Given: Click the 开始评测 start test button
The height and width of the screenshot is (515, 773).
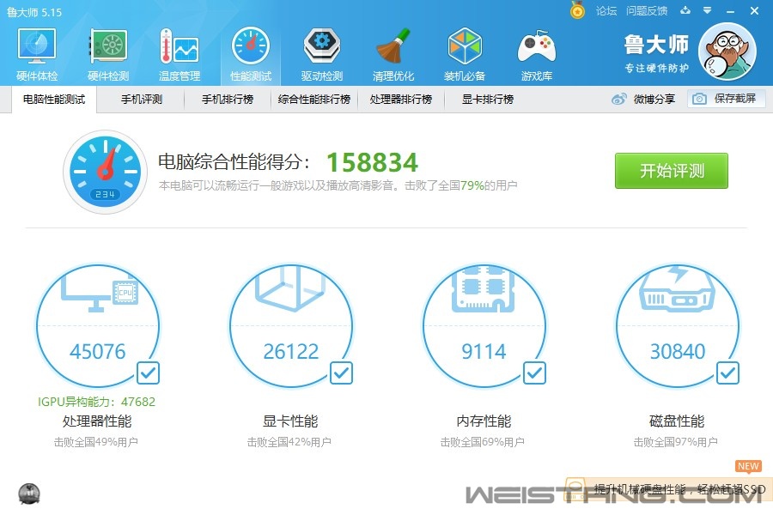Looking at the screenshot, I should [x=672, y=171].
